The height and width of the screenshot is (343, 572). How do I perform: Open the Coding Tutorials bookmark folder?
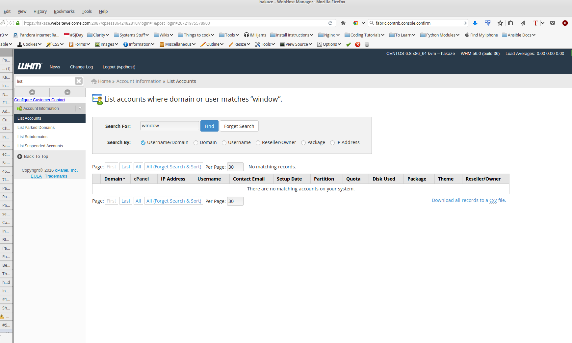[364, 35]
